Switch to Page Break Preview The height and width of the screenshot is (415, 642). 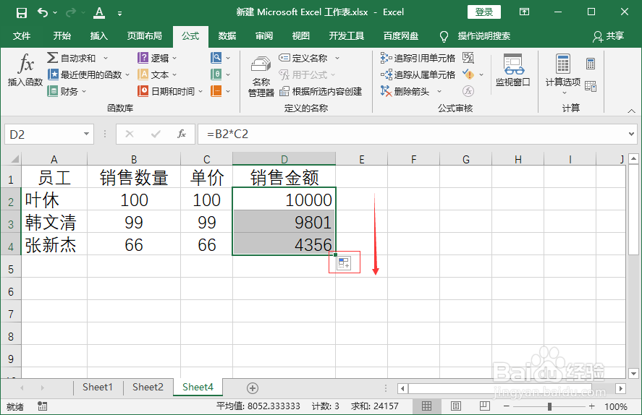484,406
